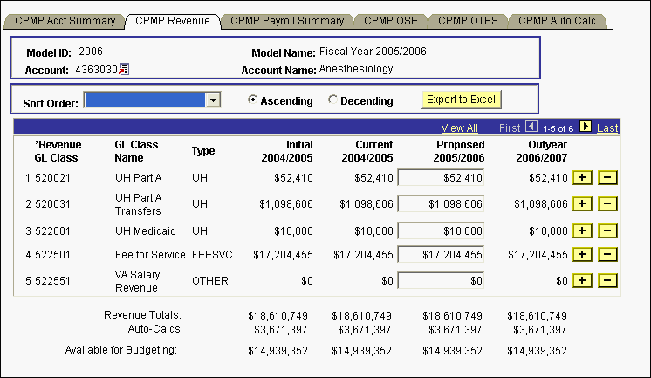Add a row after 520021 UH Part A

click(x=581, y=178)
